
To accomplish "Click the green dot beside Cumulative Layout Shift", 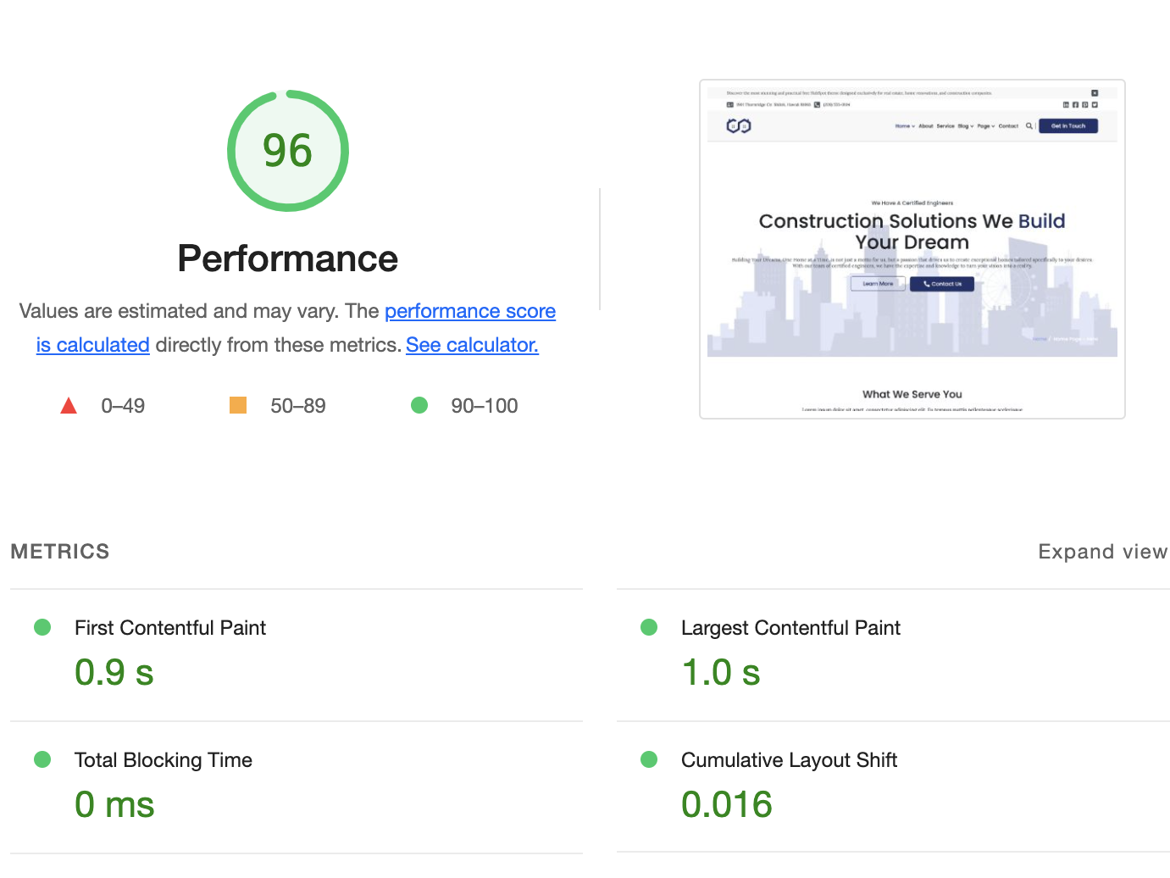I will click(649, 759).
